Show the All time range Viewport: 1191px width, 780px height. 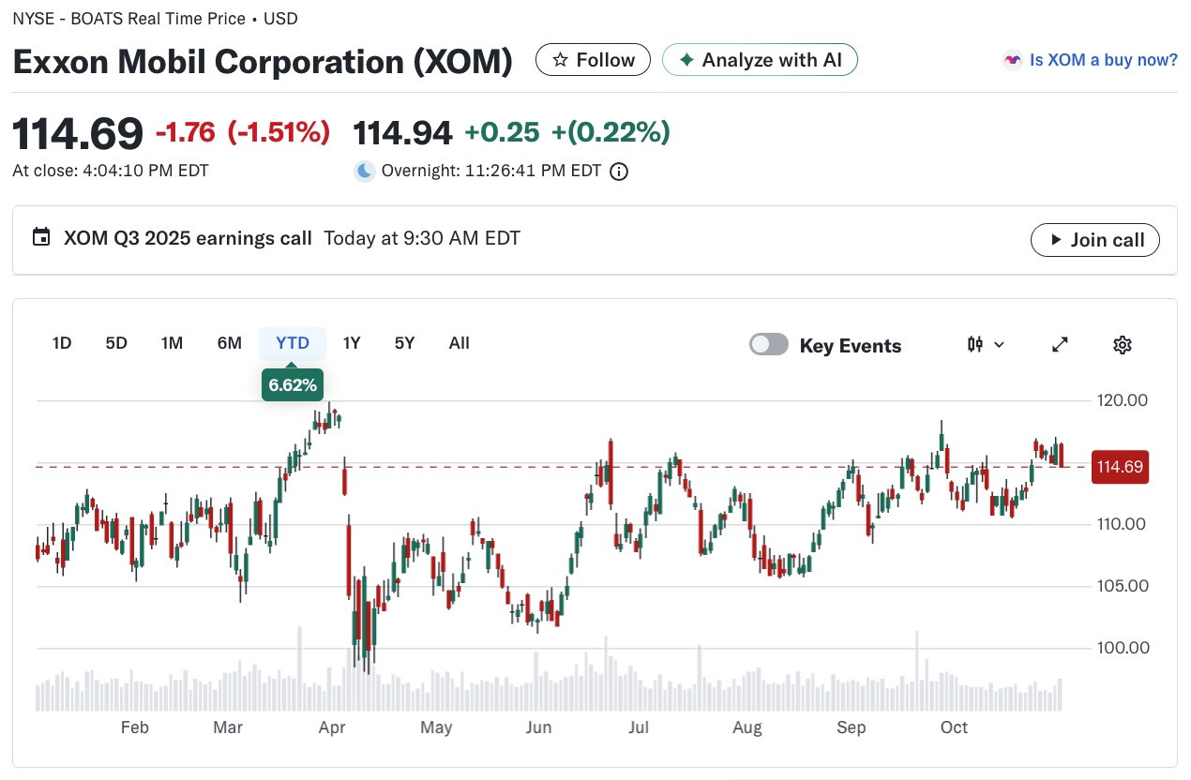(x=459, y=343)
